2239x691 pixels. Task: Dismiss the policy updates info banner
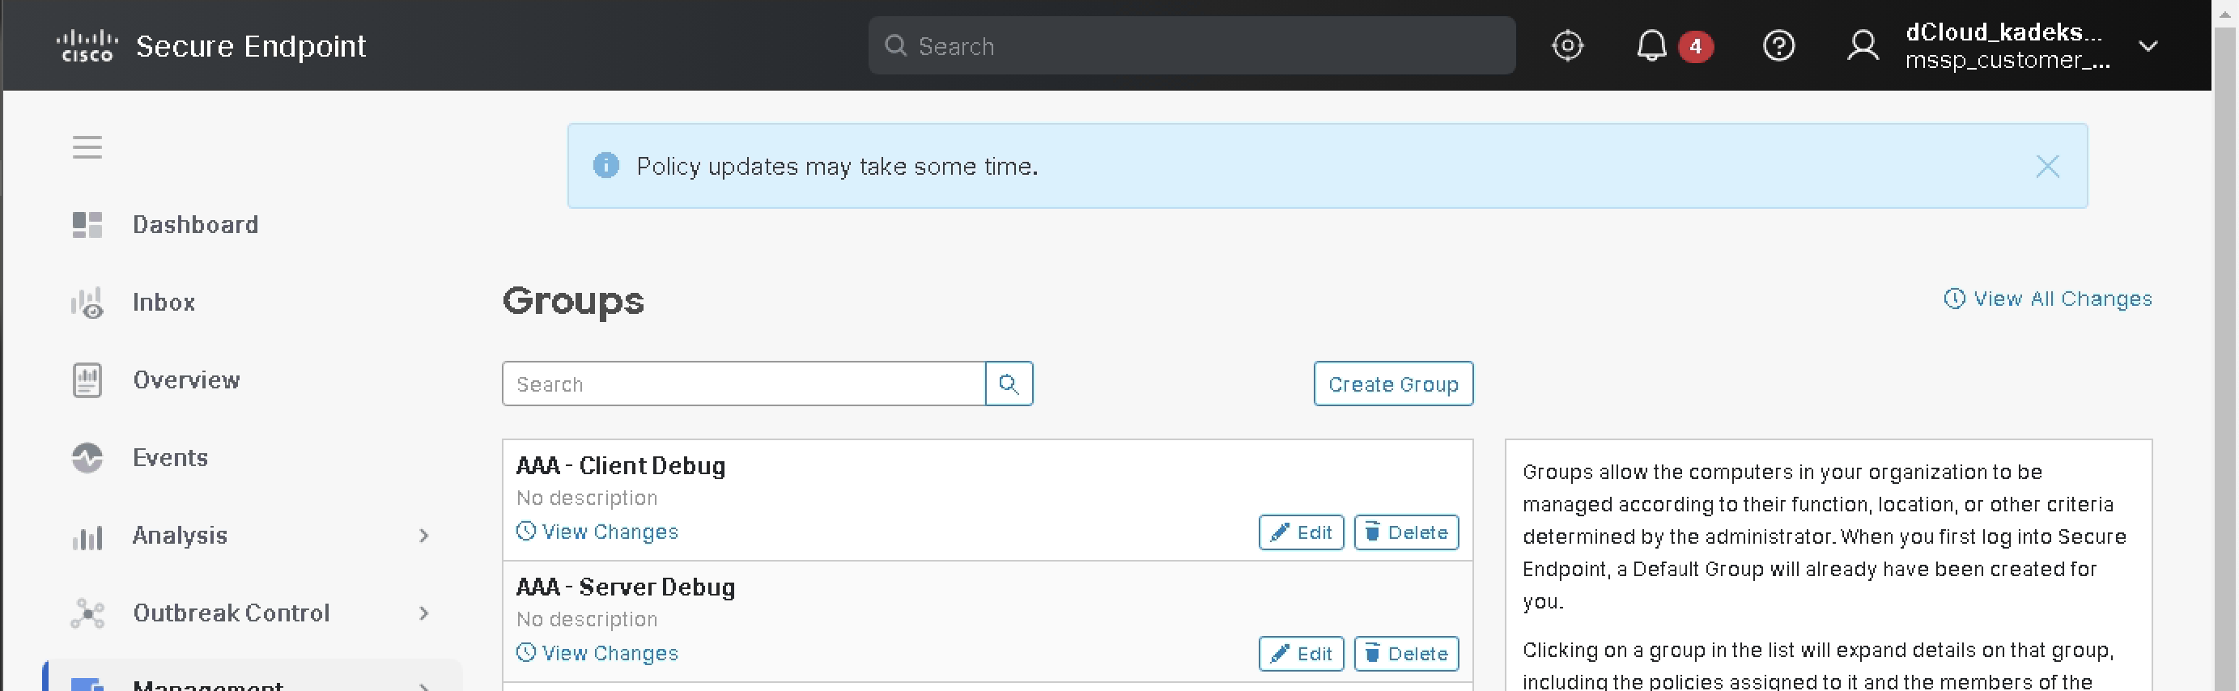point(2046,166)
